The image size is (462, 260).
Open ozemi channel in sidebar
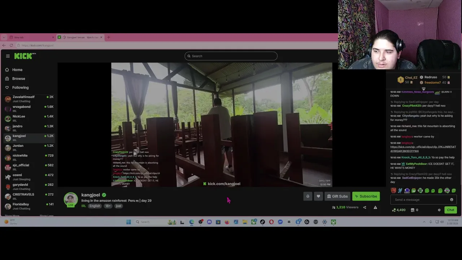[29, 177]
